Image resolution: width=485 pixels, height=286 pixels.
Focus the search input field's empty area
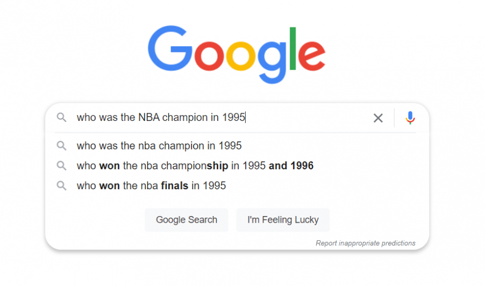308,118
